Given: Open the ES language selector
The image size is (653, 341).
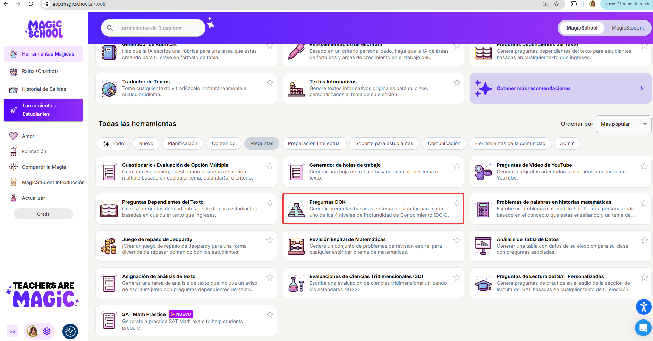Looking at the screenshot, I should point(12,331).
